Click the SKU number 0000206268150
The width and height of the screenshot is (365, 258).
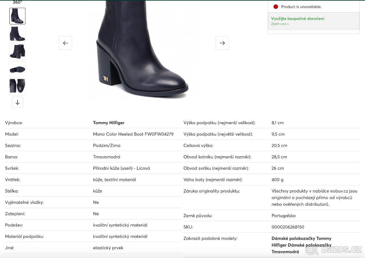click(x=288, y=227)
